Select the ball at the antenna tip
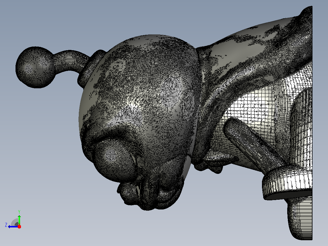The height and width of the screenshot is (246, 328). pyautogui.click(x=35, y=67)
